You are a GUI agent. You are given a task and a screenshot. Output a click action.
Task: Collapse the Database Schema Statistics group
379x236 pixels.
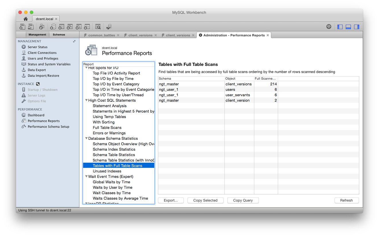[86, 138]
